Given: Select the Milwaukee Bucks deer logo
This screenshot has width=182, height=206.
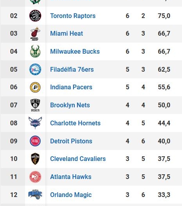Looking at the screenshot, I should click(35, 51).
